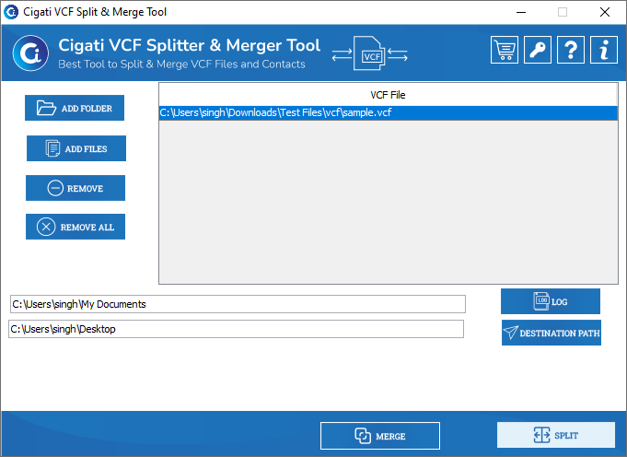Viewport: 627px width, 457px height.
Task: Remove the selected VCF file
Action: click(x=75, y=188)
